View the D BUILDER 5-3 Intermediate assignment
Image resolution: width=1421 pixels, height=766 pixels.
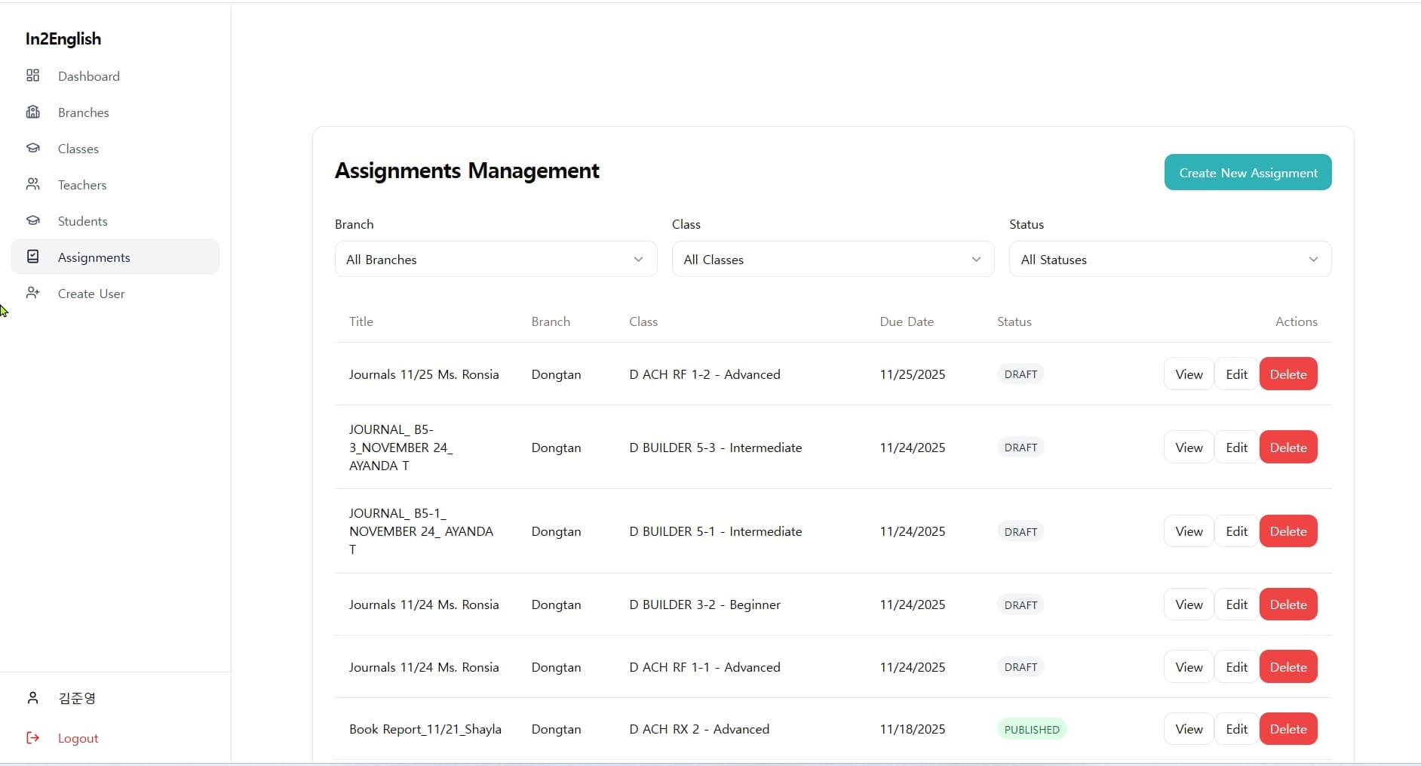coord(1189,448)
